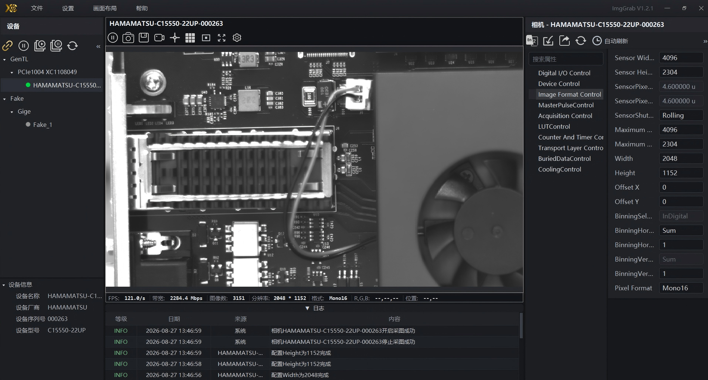Image resolution: width=708 pixels, height=380 pixels.
Task: Click the 搜索属性 property search box
Action: point(566,59)
